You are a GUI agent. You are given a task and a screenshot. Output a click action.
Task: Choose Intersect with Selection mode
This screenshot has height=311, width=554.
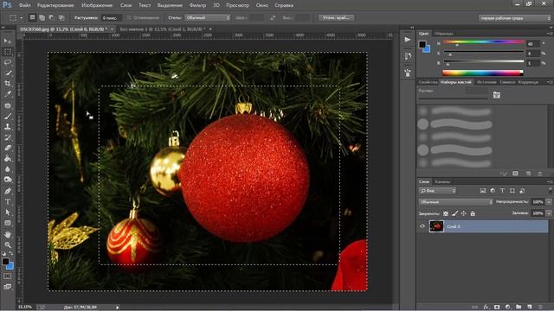61,17
